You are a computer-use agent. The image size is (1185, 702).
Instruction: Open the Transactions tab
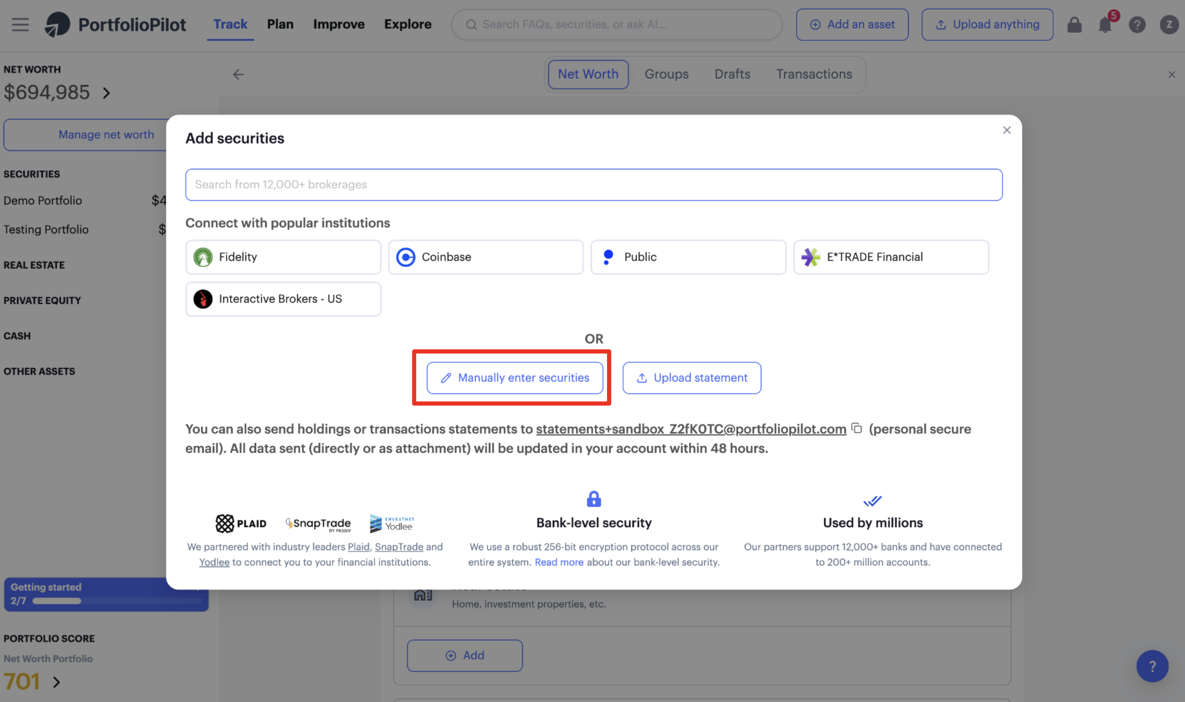click(x=814, y=74)
